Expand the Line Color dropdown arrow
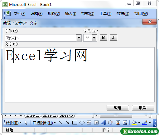The height and width of the screenshot is (135, 159). click(x=150, y=123)
